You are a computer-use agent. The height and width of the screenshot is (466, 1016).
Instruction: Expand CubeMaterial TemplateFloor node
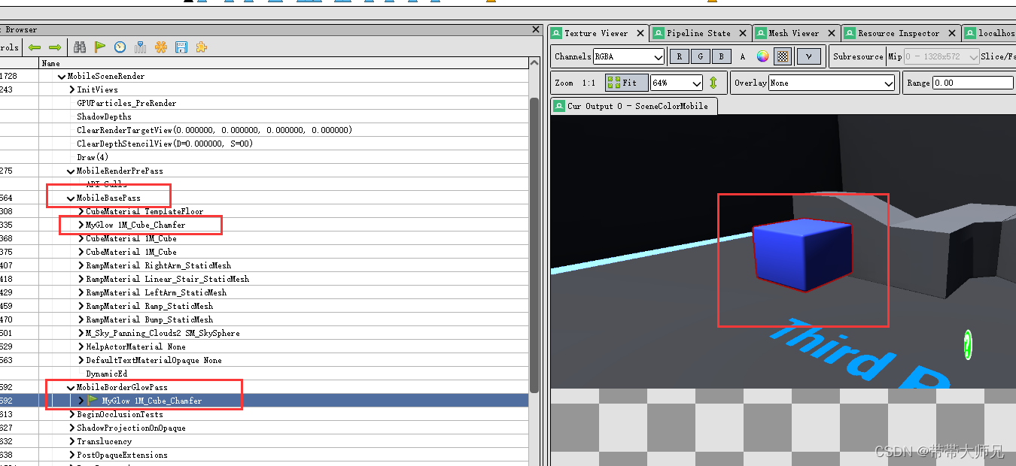coord(81,211)
